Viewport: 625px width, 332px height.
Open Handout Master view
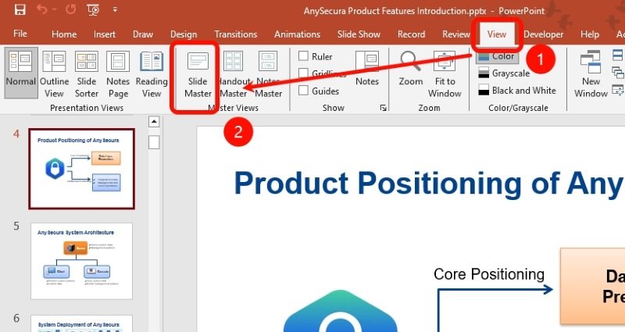[x=234, y=75]
